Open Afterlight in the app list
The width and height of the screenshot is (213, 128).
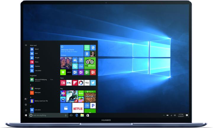[35, 89]
